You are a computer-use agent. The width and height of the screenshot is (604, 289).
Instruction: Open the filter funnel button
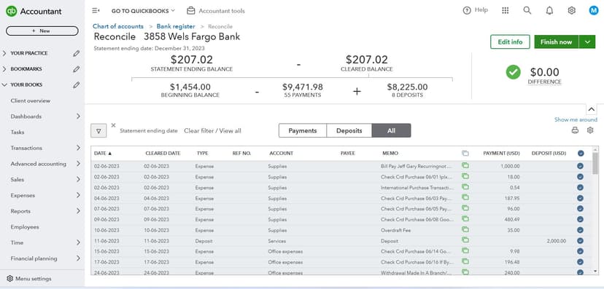[x=98, y=130]
